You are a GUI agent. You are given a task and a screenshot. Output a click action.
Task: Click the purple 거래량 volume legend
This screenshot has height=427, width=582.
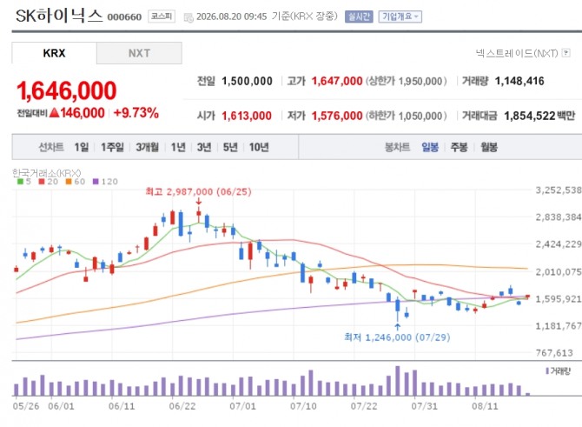coord(558,370)
